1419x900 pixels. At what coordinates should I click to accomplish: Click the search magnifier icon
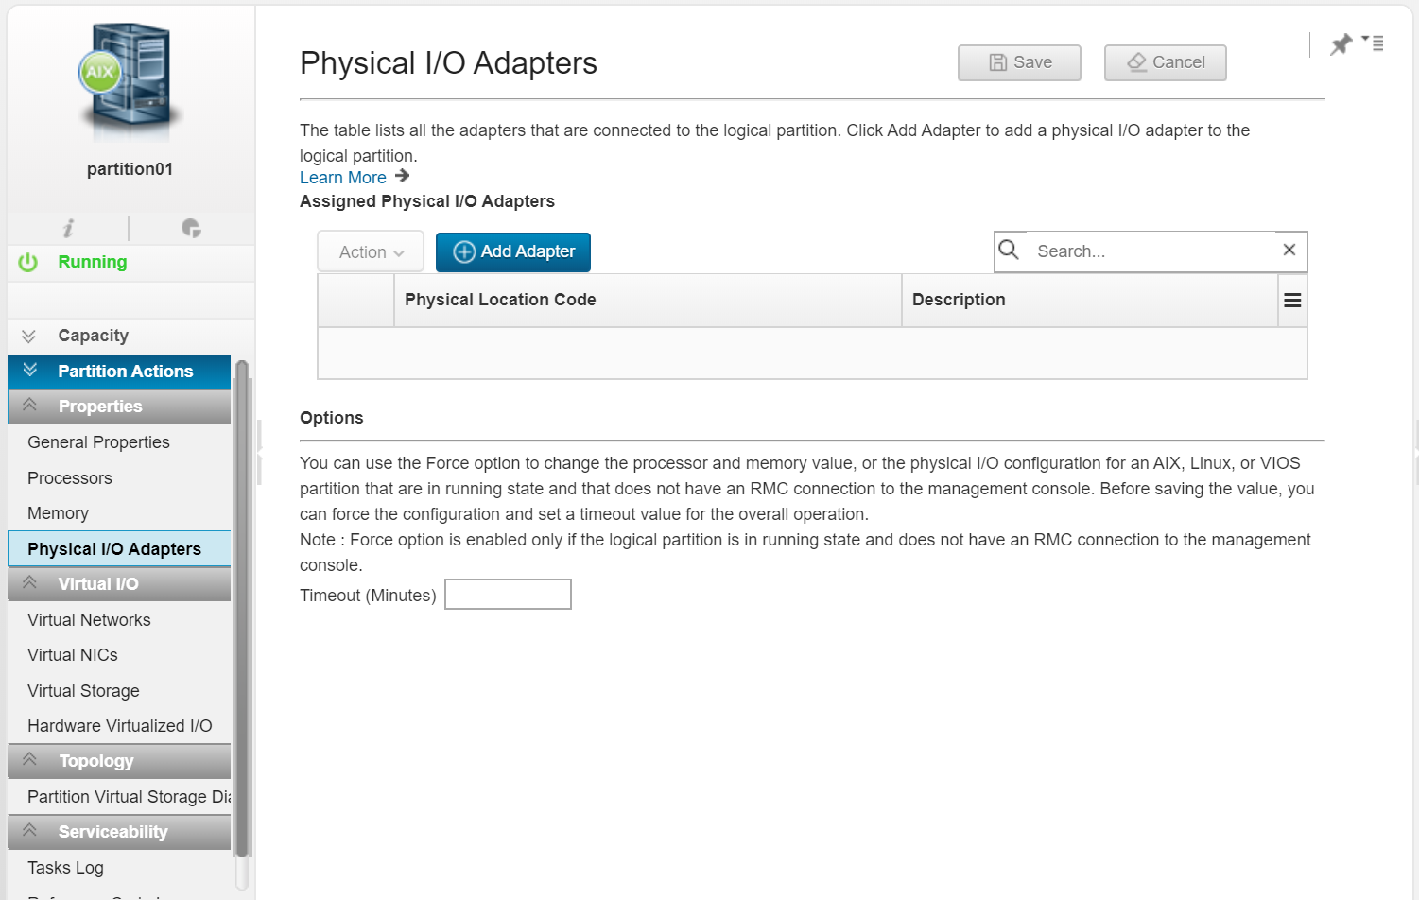[x=1009, y=250]
